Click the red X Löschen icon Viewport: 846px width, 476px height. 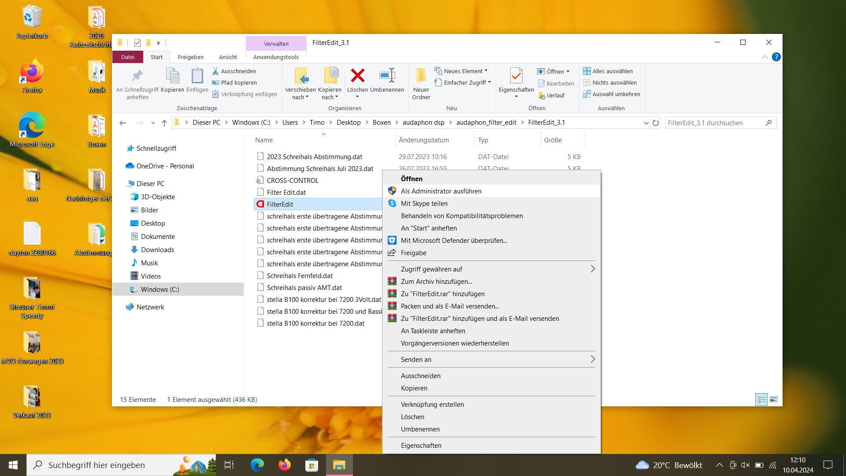(357, 76)
